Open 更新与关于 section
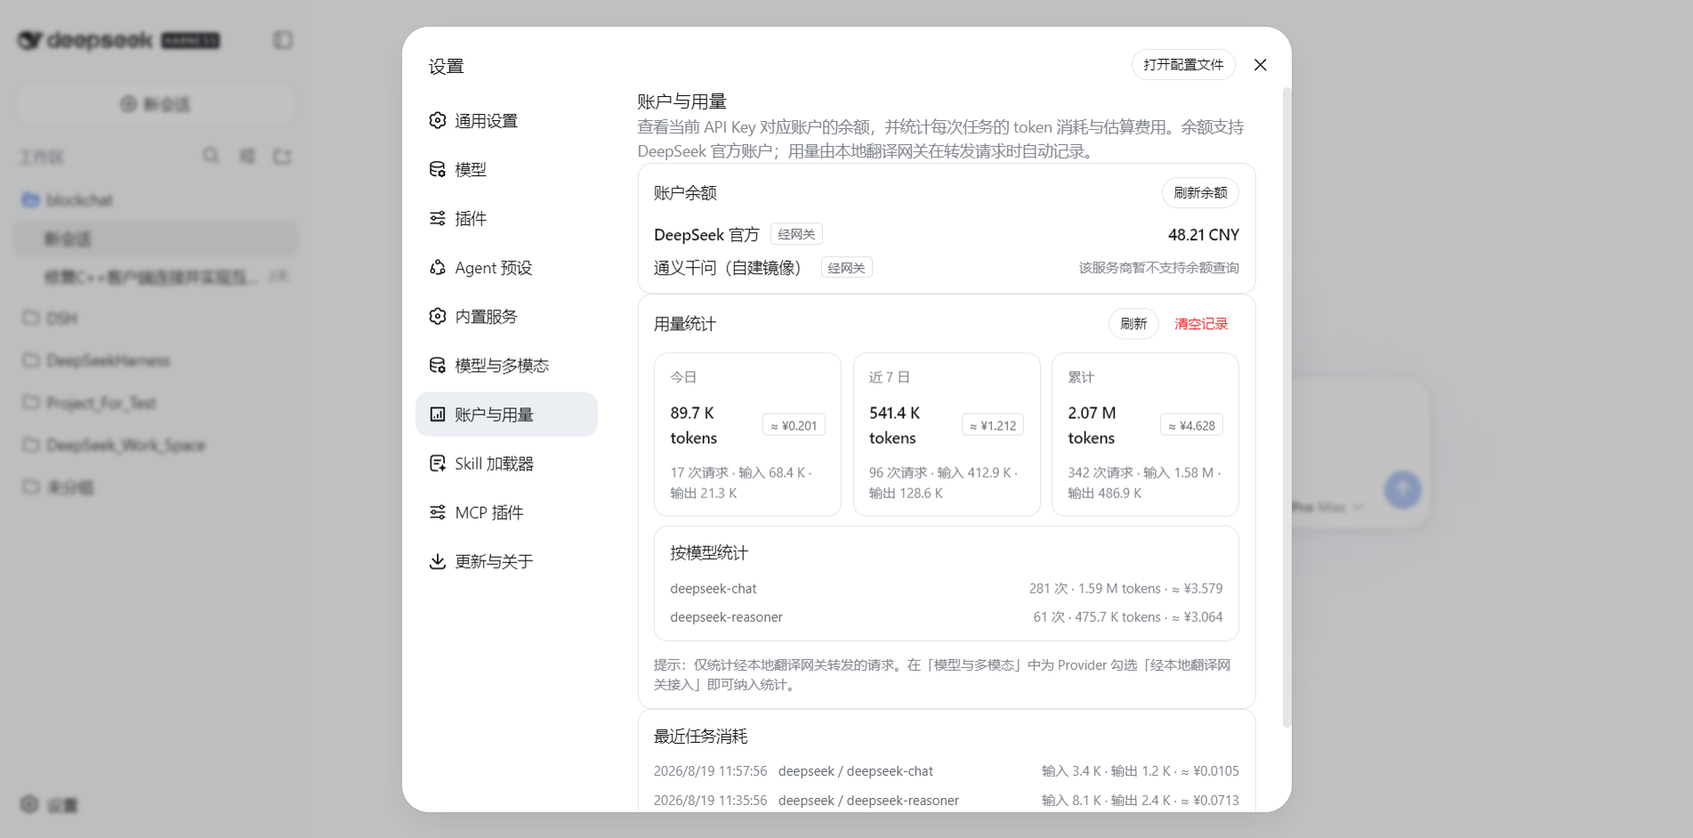The width and height of the screenshot is (1693, 838). [x=506, y=561]
